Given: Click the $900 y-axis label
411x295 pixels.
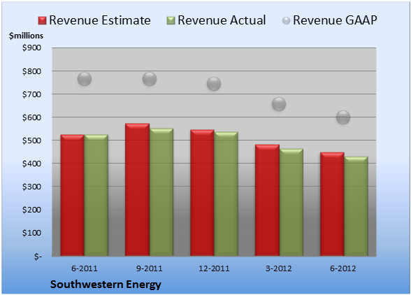Looking at the screenshot, I should [x=31, y=48].
